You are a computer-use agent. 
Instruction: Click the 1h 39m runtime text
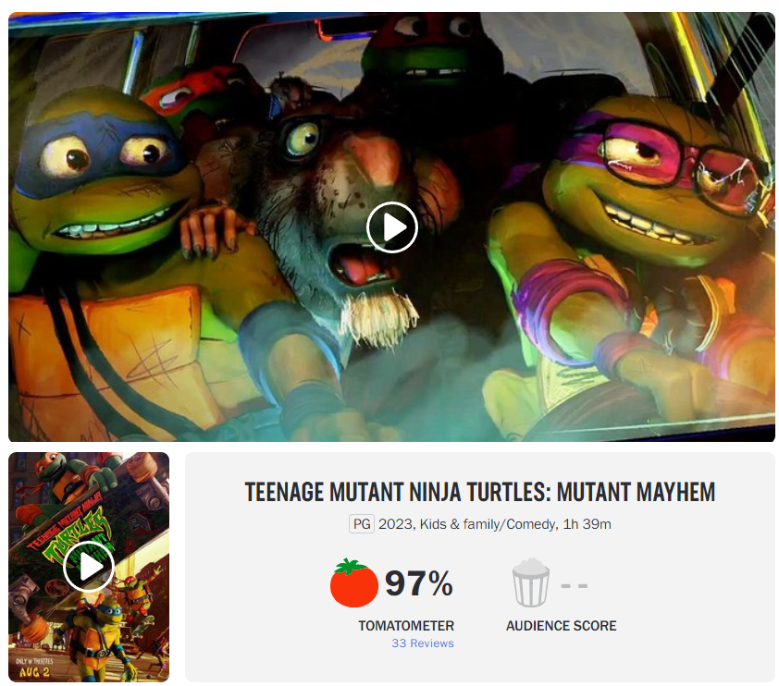tap(587, 524)
